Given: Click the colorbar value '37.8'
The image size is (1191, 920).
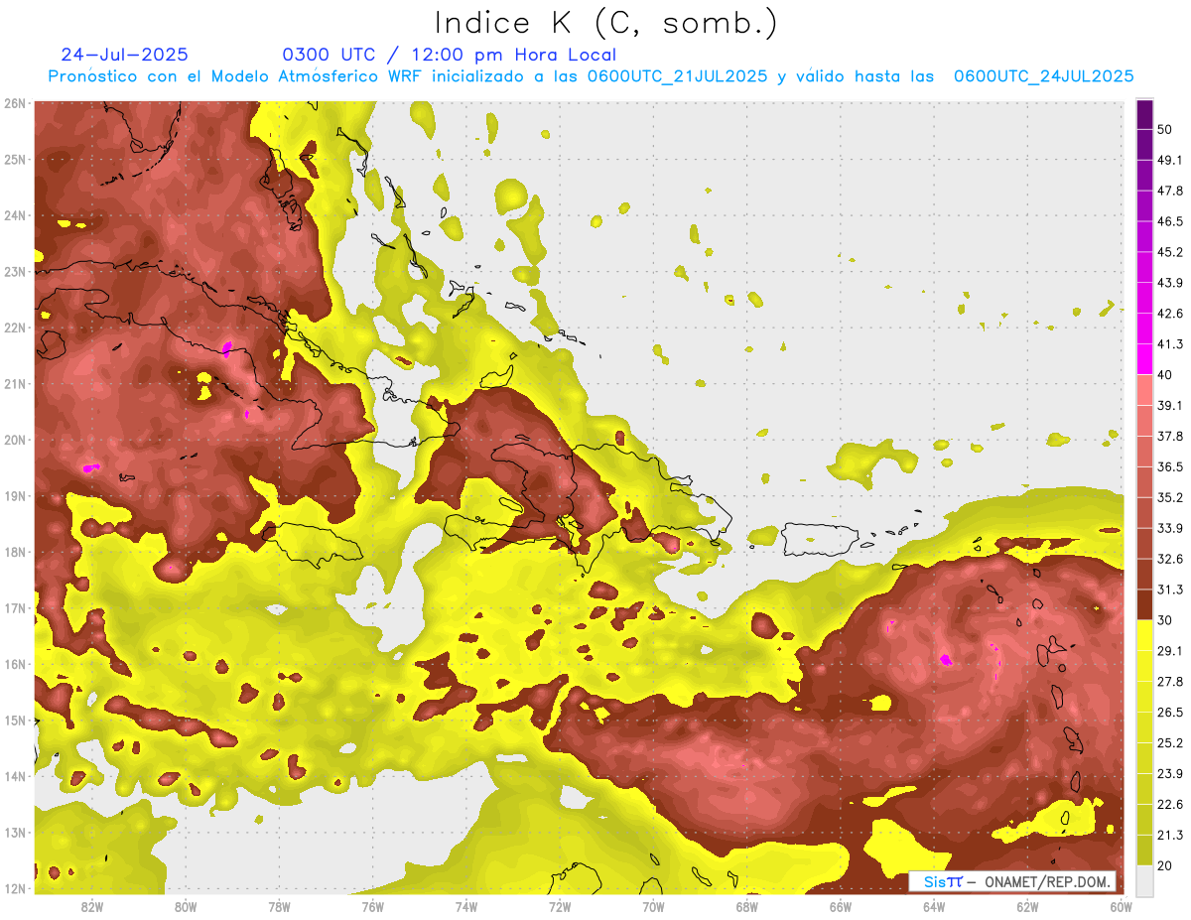Looking at the screenshot, I should tap(1170, 437).
